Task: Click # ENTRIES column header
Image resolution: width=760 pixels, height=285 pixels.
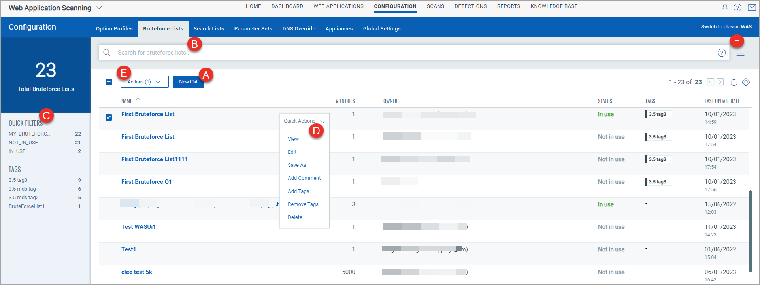Action: (x=345, y=101)
